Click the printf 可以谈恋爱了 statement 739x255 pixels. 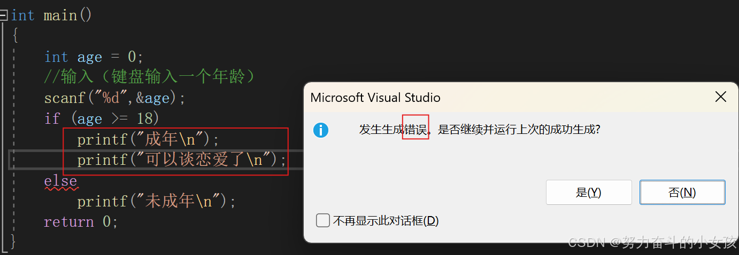pos(182,160)
